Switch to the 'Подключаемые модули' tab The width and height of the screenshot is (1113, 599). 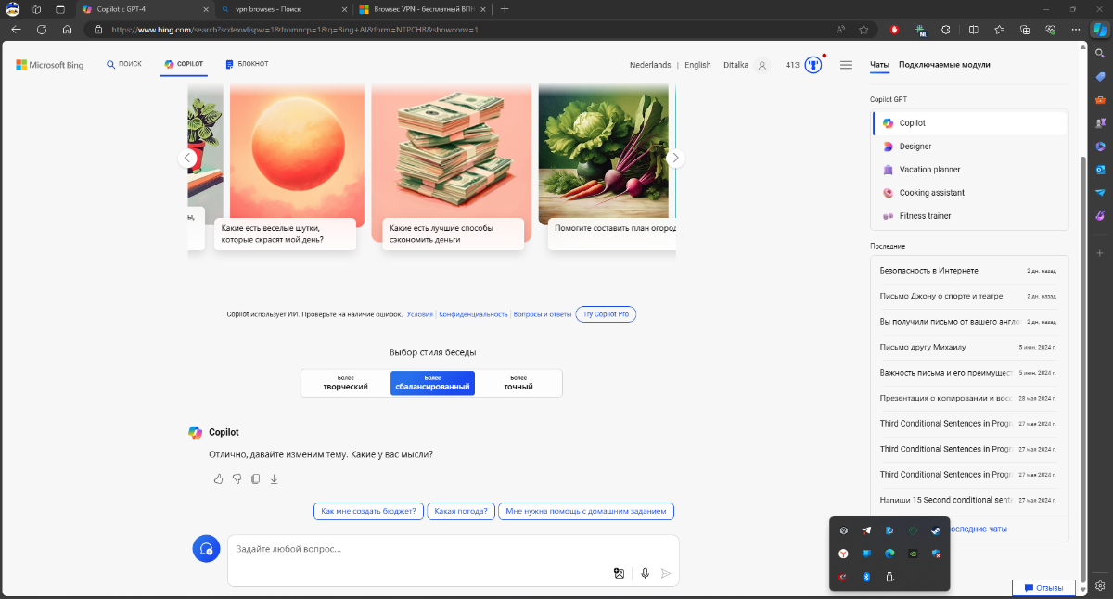944,65
